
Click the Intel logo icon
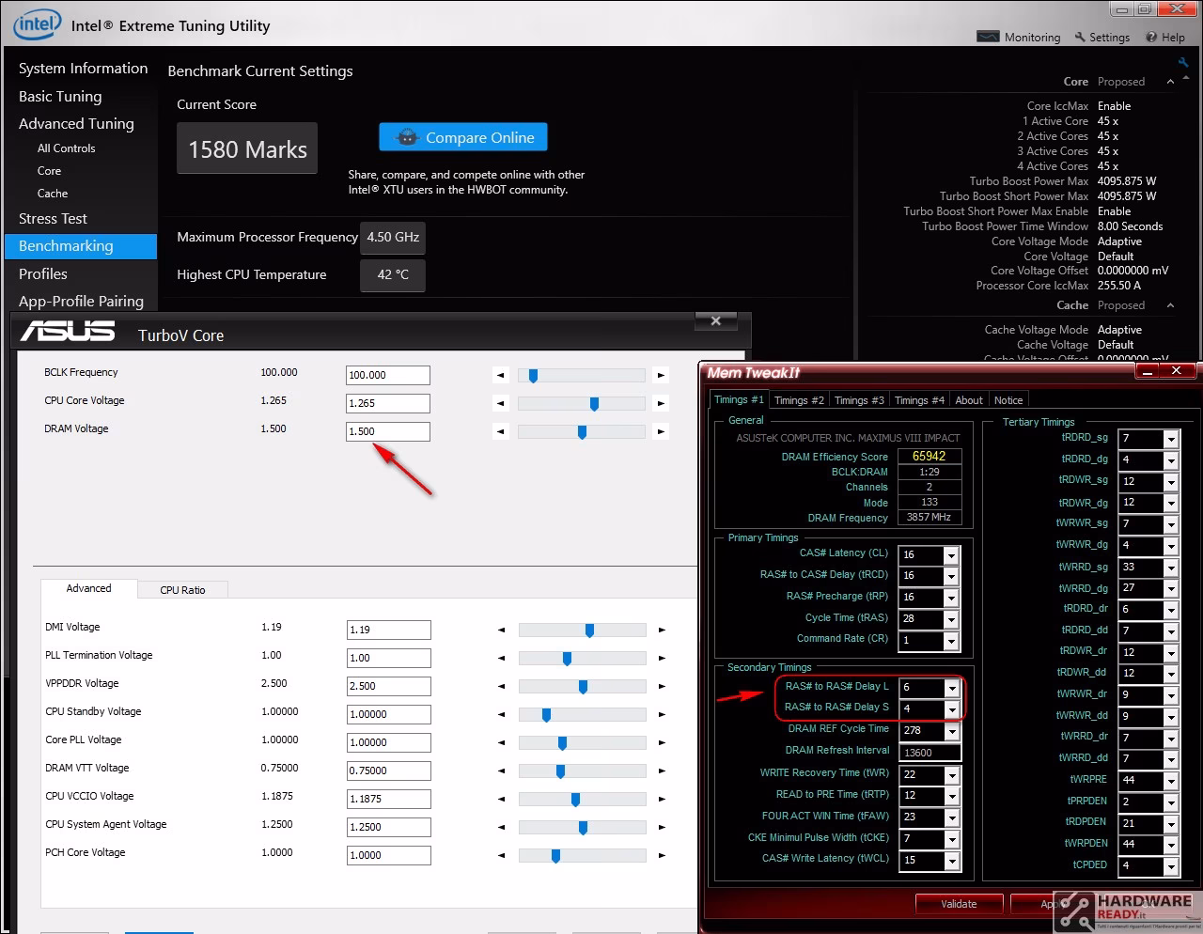(x=37, y=24)
